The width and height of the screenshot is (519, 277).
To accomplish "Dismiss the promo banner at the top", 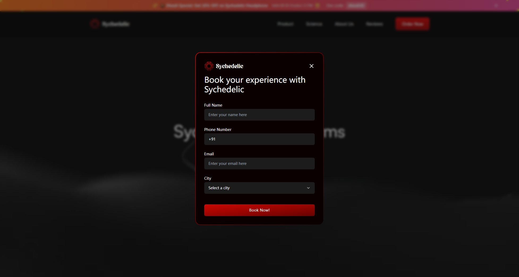I will click(496, 6).
